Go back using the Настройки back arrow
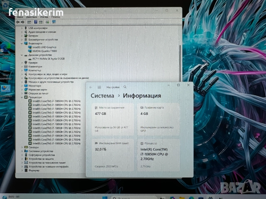The width and height of the screenshot is (266, 199). point(91,87)
